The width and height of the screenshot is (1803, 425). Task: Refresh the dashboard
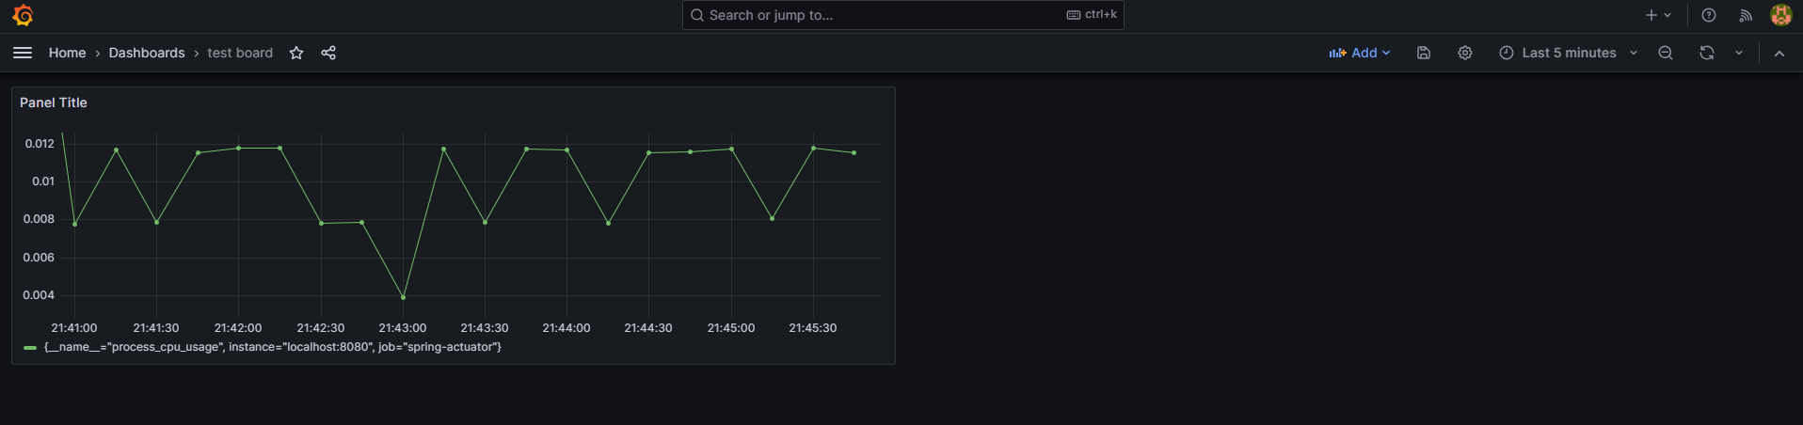click(1707, 53)
